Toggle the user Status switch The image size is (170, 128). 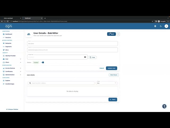pos(42,62)
